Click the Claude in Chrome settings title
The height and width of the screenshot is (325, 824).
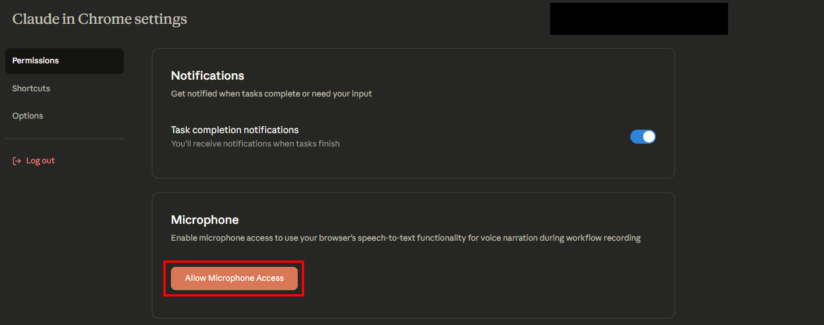(99, 19)
